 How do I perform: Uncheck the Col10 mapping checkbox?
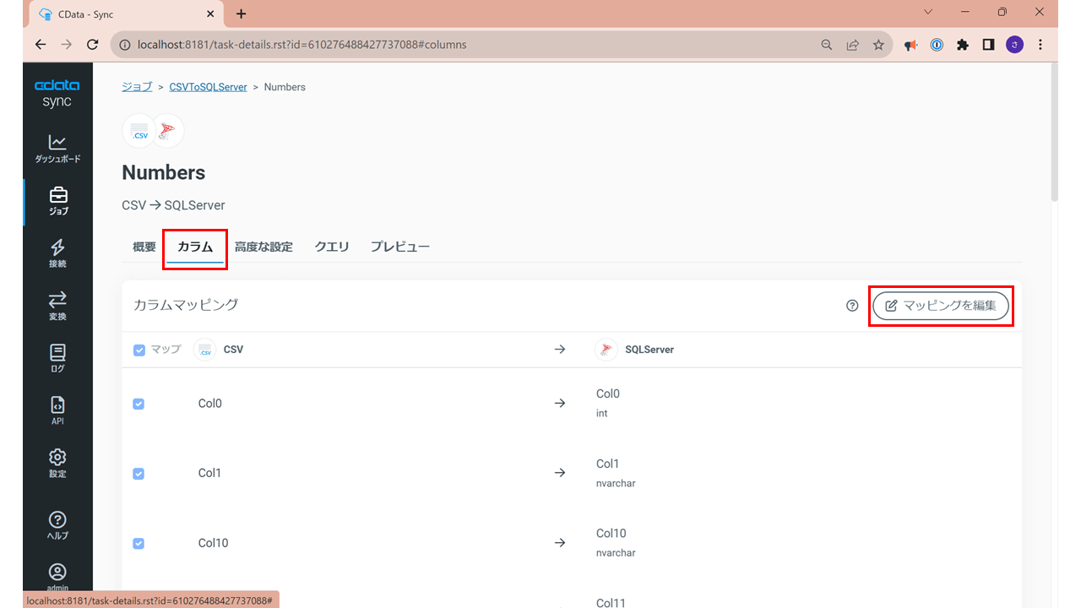click(139, 543)
